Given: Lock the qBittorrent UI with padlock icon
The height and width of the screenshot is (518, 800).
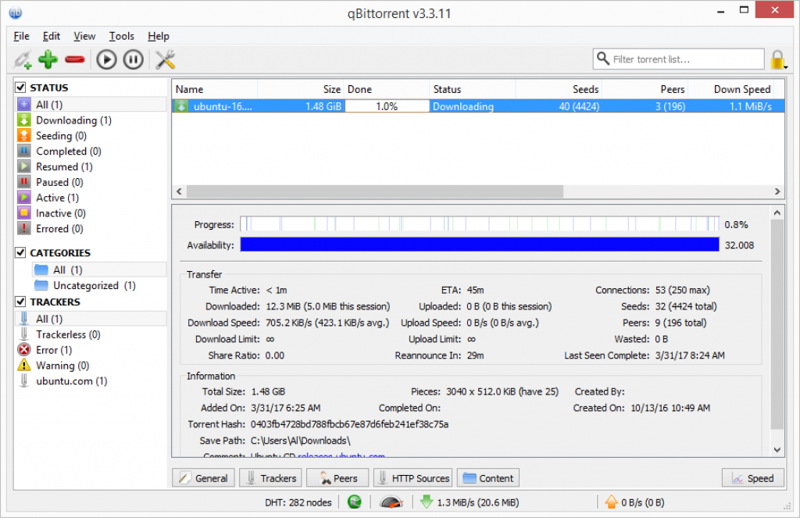Looking at the screenshot, I should tap(777, 59).
